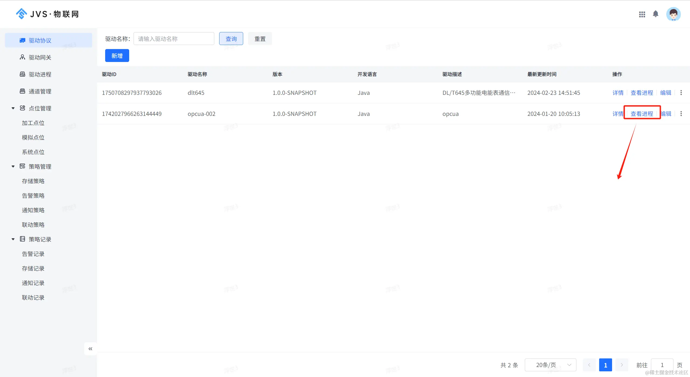Screen dimensions: 690x377
Task: Open 驱动网关 in the sidebar
Action: [40, 57]
